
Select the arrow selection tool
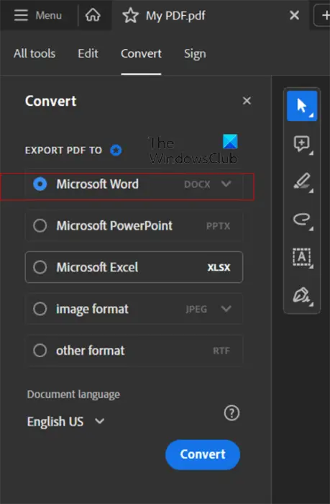point(302,106)
